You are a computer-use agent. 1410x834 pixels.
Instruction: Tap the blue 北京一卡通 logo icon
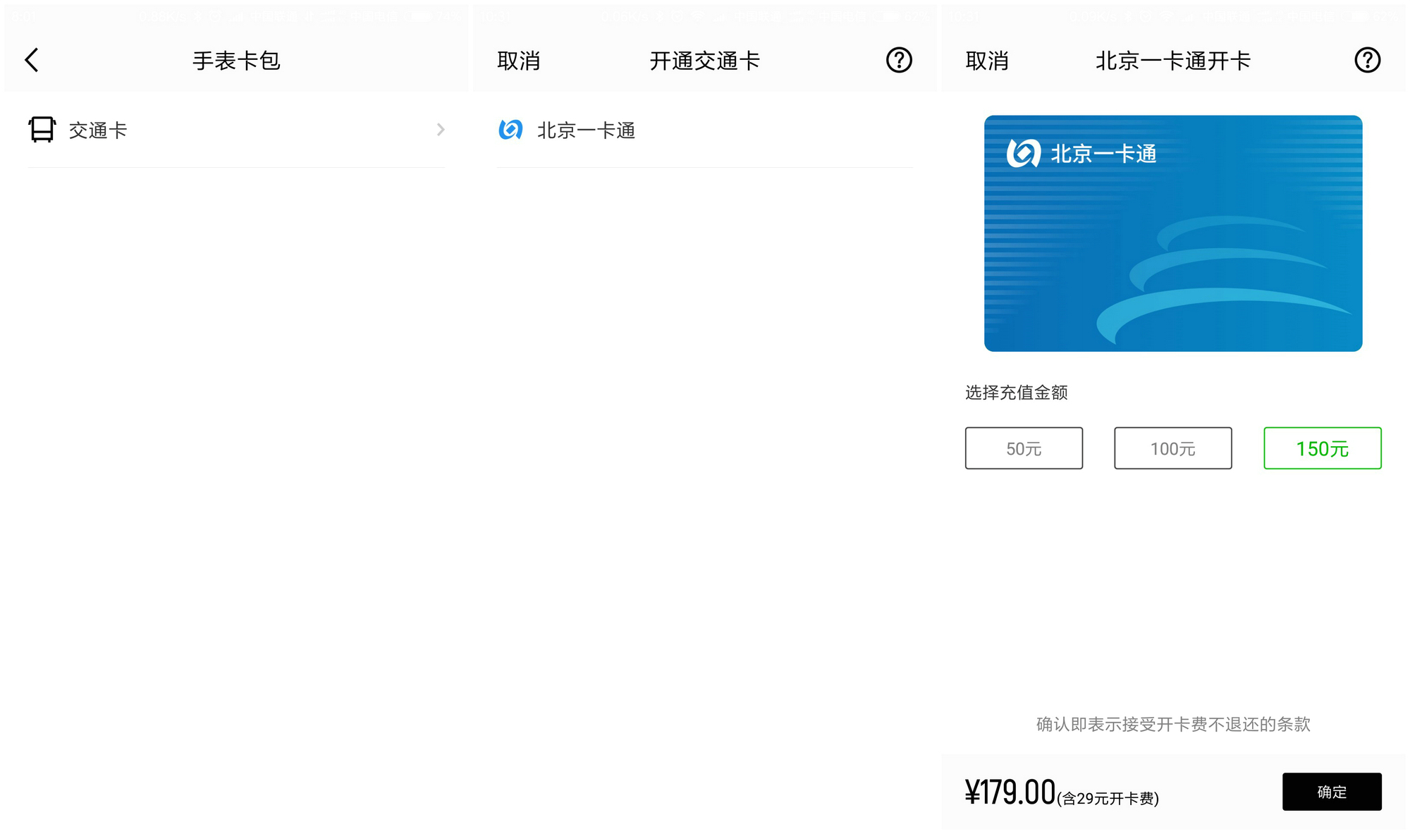click(510, 130)
